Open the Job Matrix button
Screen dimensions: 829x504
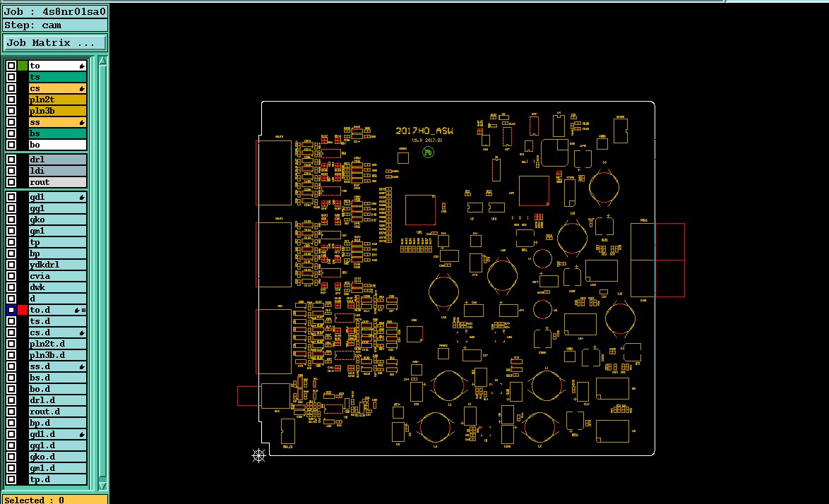54,43
